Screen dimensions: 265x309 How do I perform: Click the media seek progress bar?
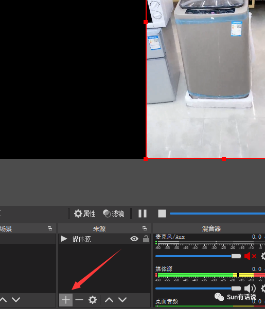pyautogui.click(x=217, y=214)
